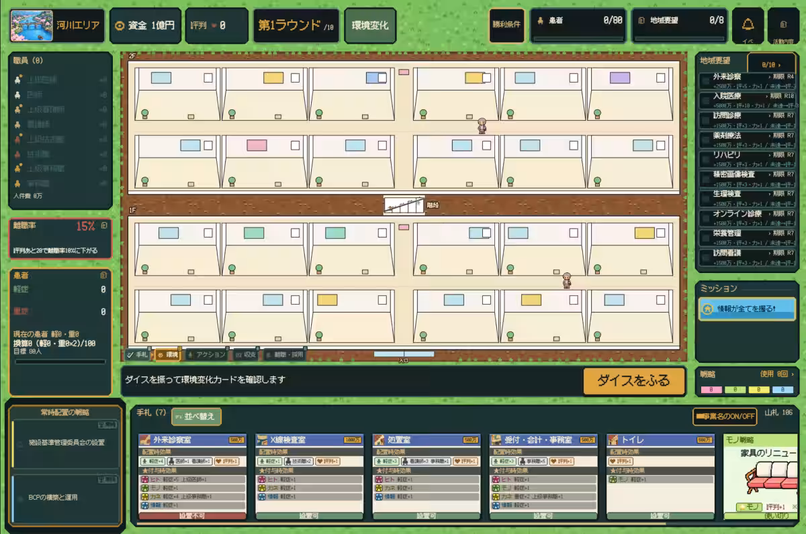The image size is (806, 534).
Task: Sort the hand with 並べ替え
Action: 196,416
